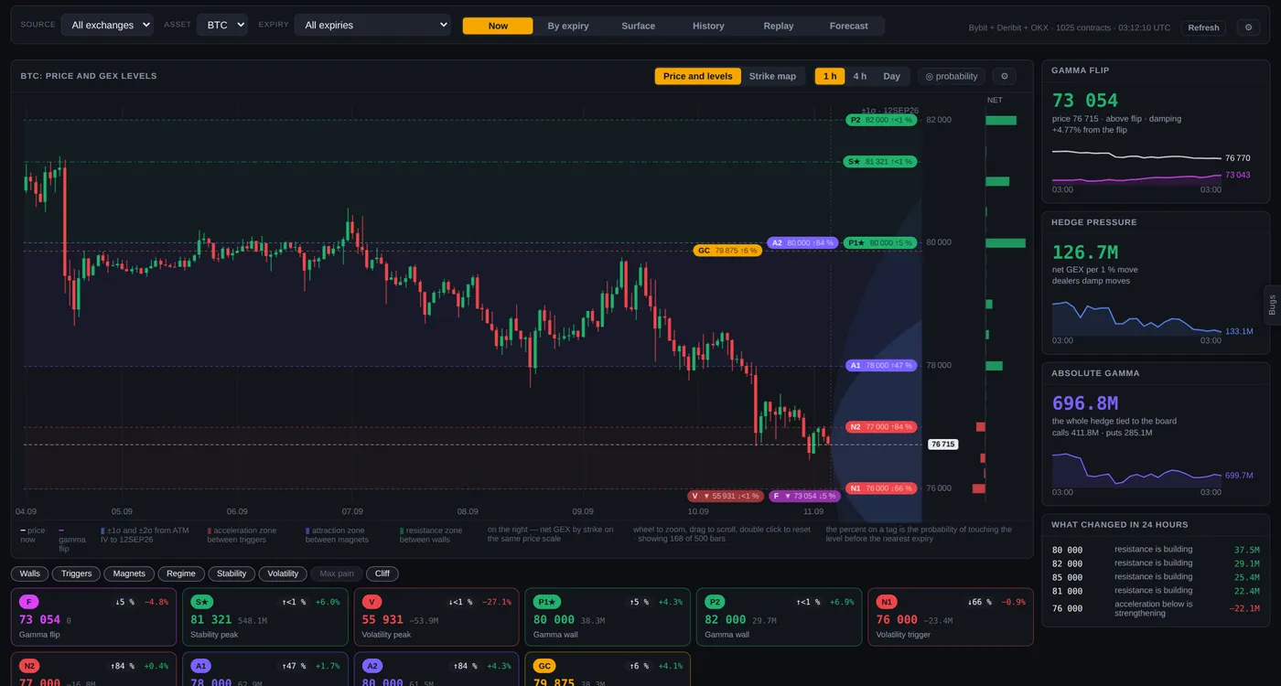Click the 76 715 current price marker
The height and width of the screenshot is (686, 1281).
[x=942, y=445]
